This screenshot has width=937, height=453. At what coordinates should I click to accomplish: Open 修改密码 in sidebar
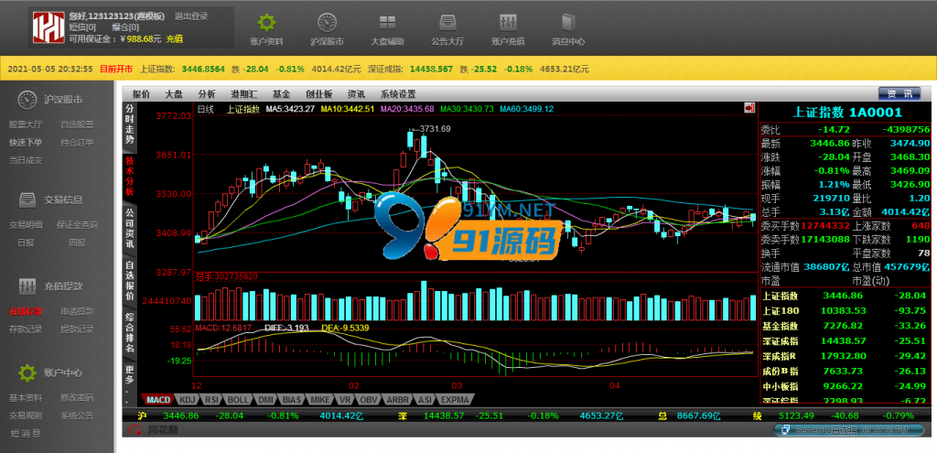pyautogui.click(x=77, y=397)
